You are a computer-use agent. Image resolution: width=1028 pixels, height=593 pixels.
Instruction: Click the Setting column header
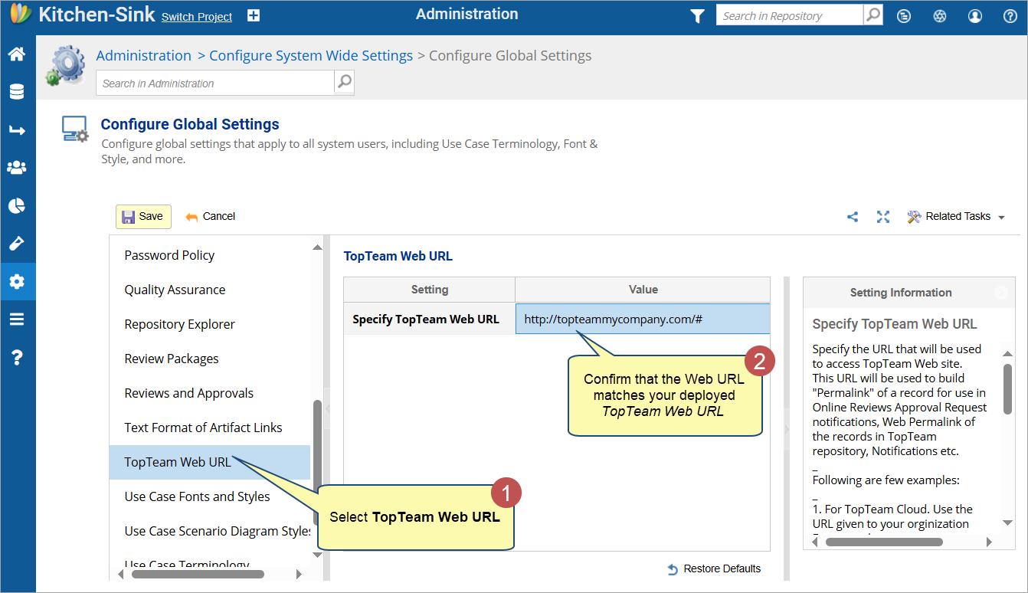coord(430,290)
